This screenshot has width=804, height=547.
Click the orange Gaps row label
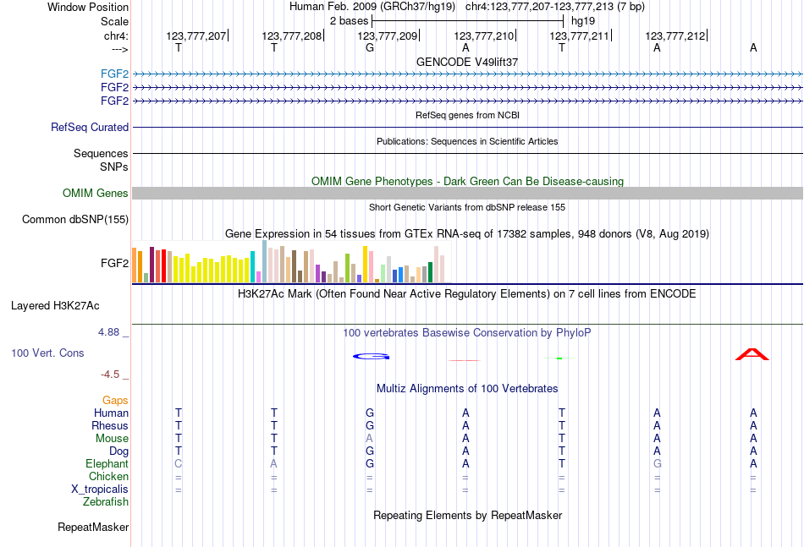[x=115, y=401]
